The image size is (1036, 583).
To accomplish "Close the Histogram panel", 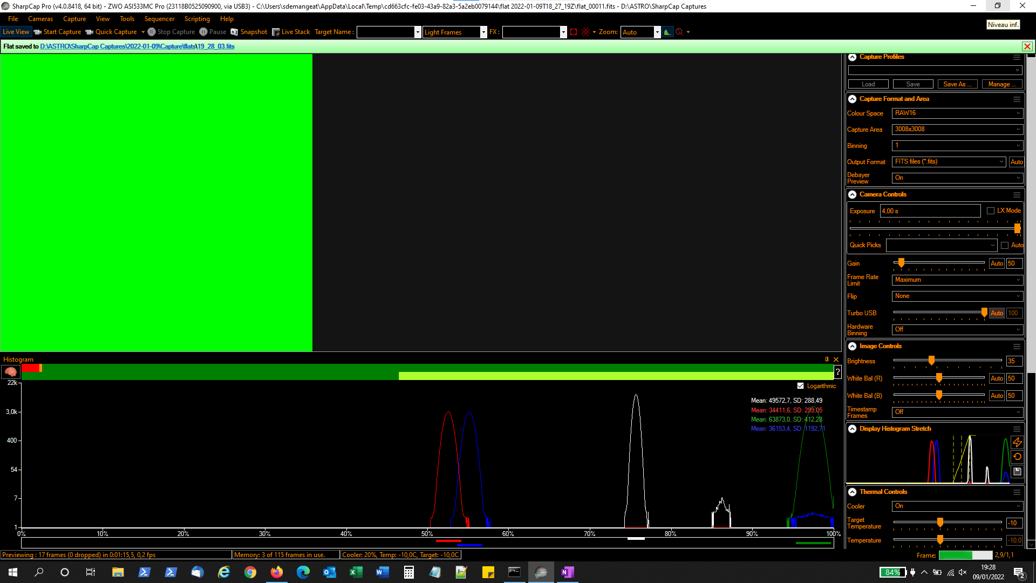I will pyautogui.click(x=836, y=360).
